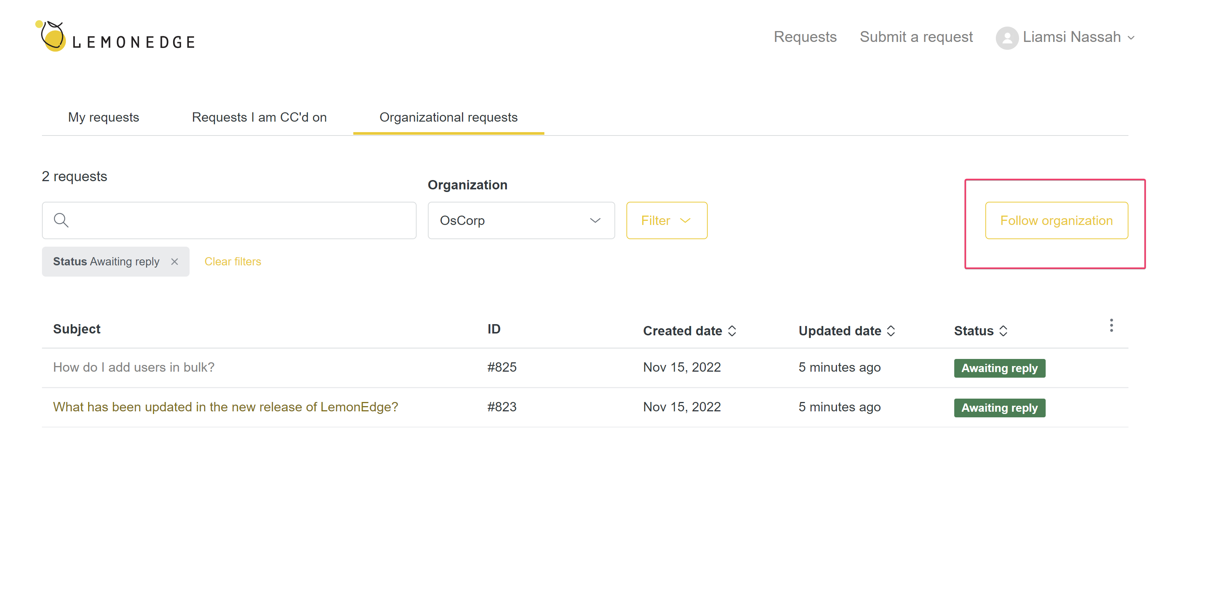Click ID #823 cell
Screen dimensions: 1218x591
tap(502, 407)
